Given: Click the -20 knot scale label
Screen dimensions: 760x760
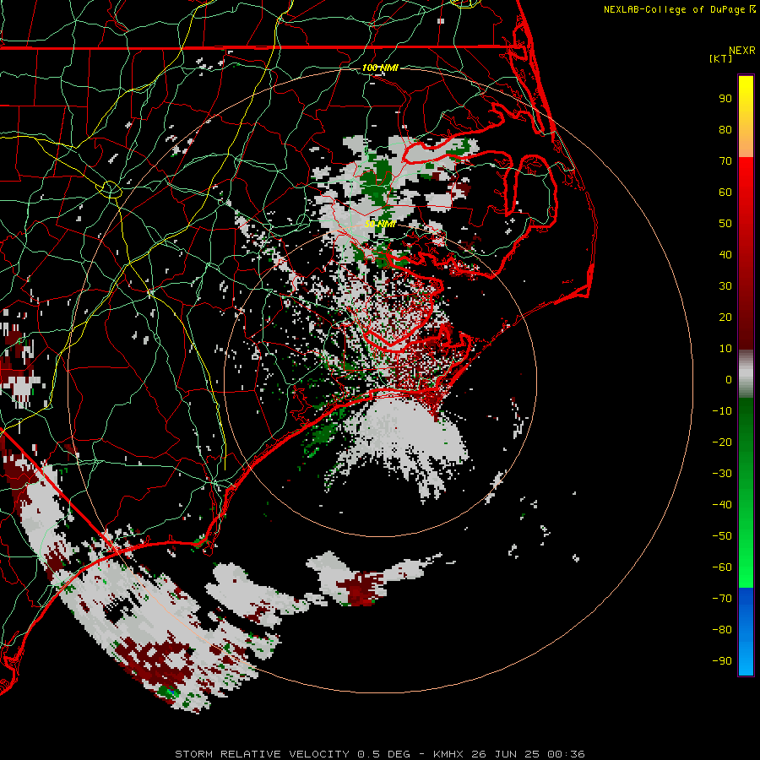Looking at the screenshot, I should (722, 442).
